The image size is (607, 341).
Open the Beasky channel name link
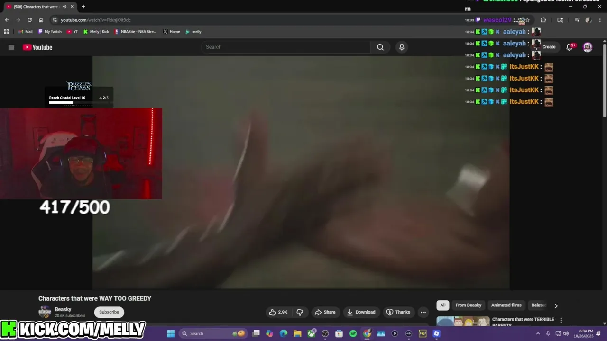click(63, 309)
